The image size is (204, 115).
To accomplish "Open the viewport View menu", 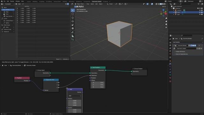I will [x=88, y=4].
